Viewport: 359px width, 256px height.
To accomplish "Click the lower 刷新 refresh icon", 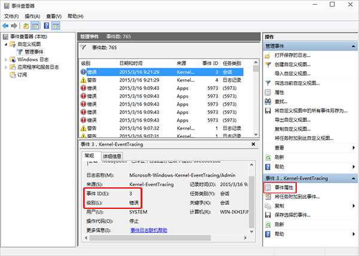I will tap(267, 225).
